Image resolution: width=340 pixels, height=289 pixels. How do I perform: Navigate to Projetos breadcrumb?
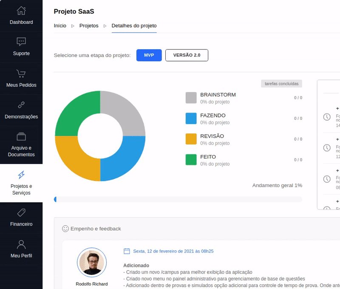(x=89, y=25)
